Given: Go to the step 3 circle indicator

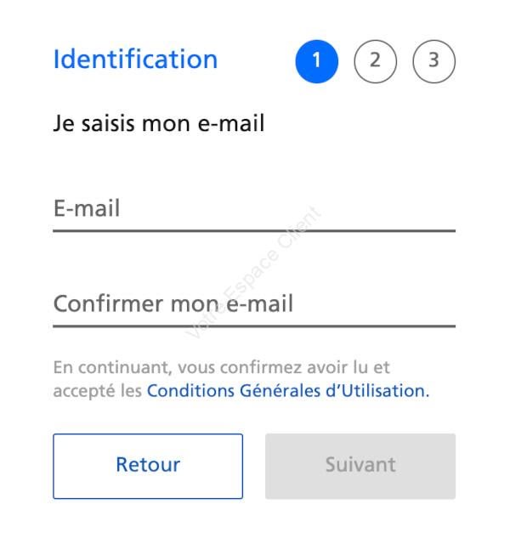Looking at the screenshot, I should (x=433, y=62).
